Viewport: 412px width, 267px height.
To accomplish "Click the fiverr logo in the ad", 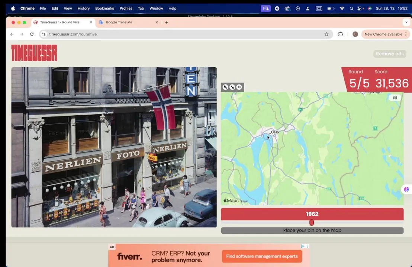I will pos(129,256).
